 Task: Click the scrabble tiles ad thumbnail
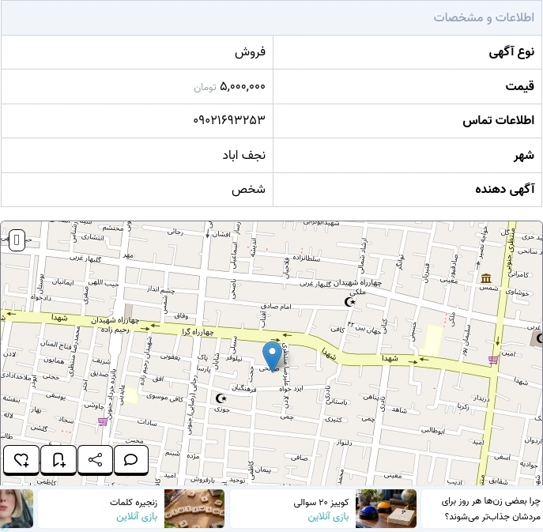click(194, 508)
